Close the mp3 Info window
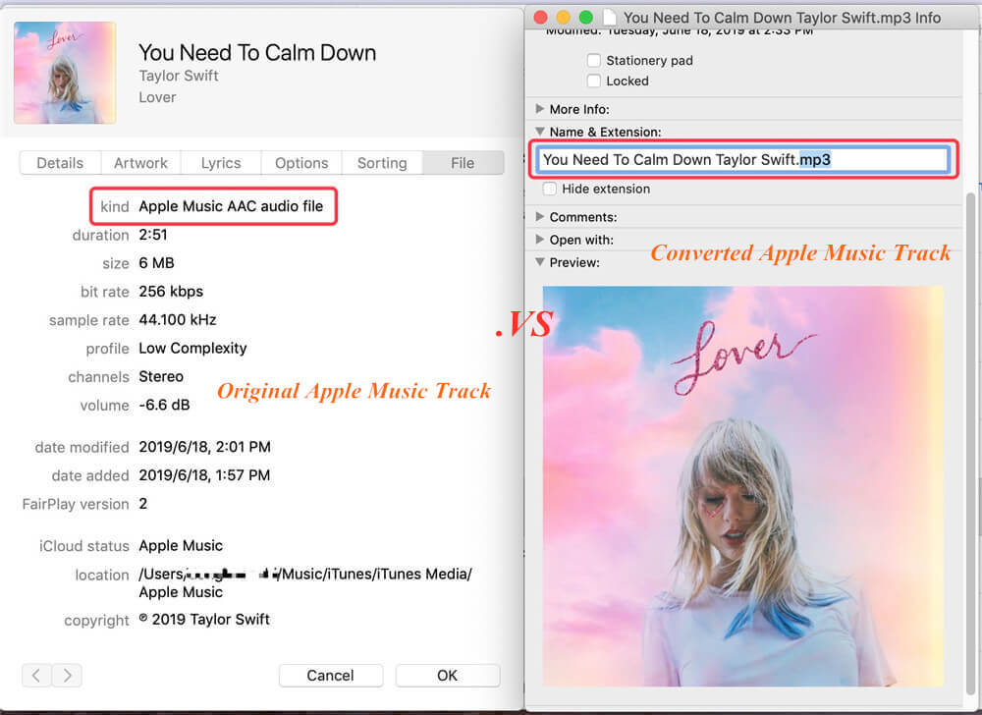The width and height of the screenshot is (982, 715). point(540,18)
